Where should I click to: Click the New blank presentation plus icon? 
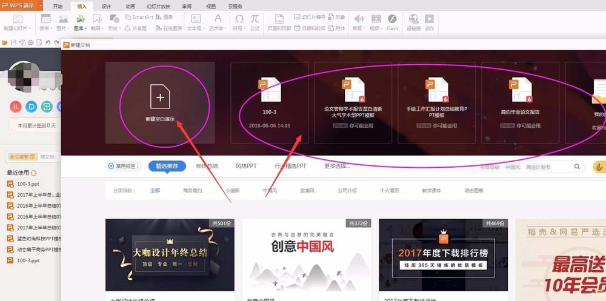pyautogui.click(x=160, y=96)
